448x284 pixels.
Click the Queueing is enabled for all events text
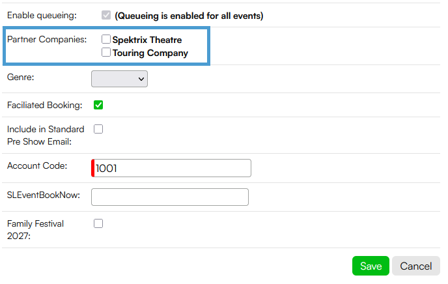tap(189, 16)
